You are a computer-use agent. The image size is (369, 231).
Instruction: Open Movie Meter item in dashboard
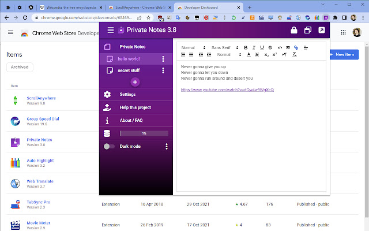[39, 223]
